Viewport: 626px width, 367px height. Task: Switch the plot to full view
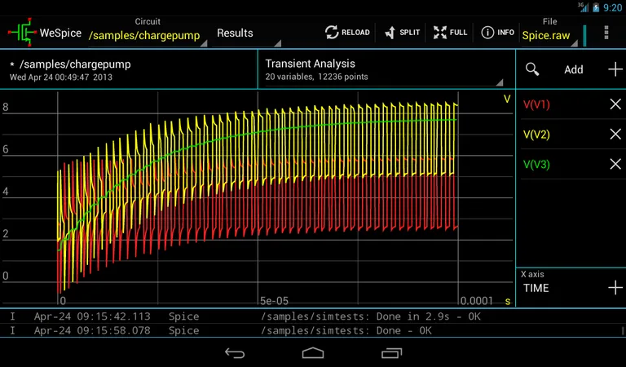click(450, 33)
